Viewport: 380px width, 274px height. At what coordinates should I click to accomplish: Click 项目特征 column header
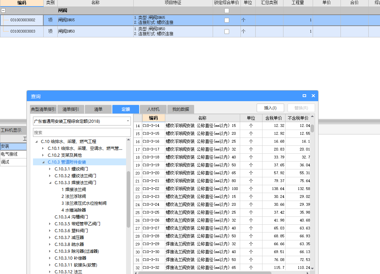pos(173,3)
